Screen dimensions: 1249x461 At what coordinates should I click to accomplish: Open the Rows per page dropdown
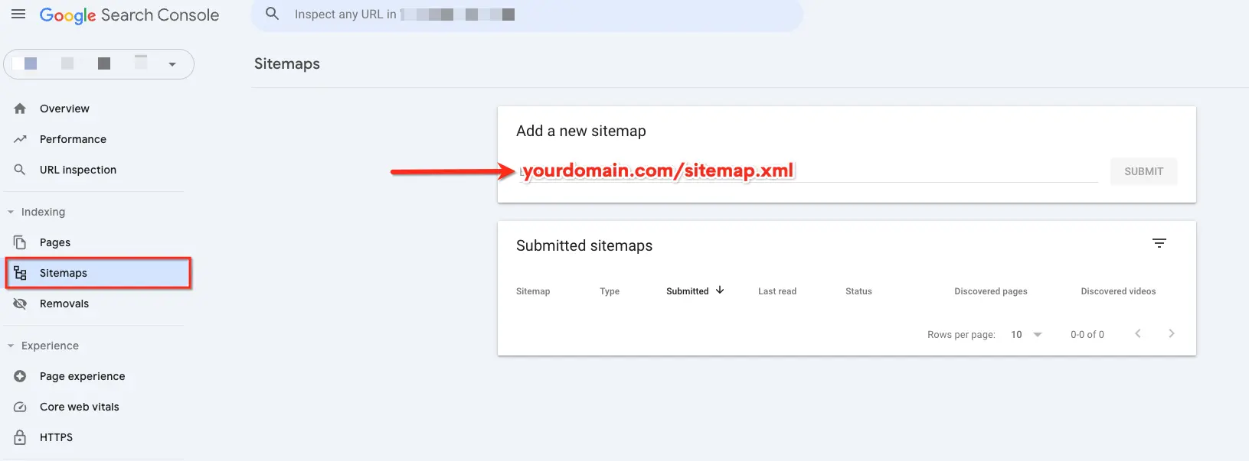[x=1026, y=335]
